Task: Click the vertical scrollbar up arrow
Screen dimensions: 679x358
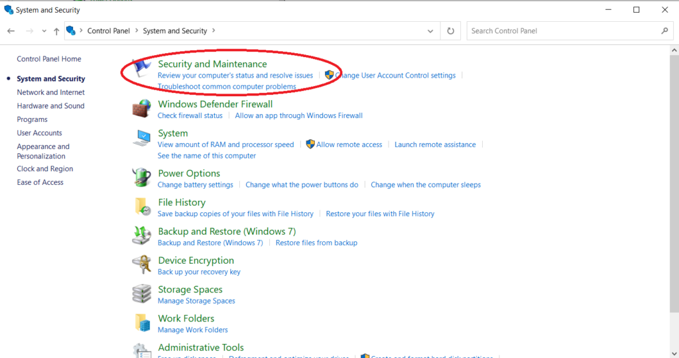Action: pos(674,50)
